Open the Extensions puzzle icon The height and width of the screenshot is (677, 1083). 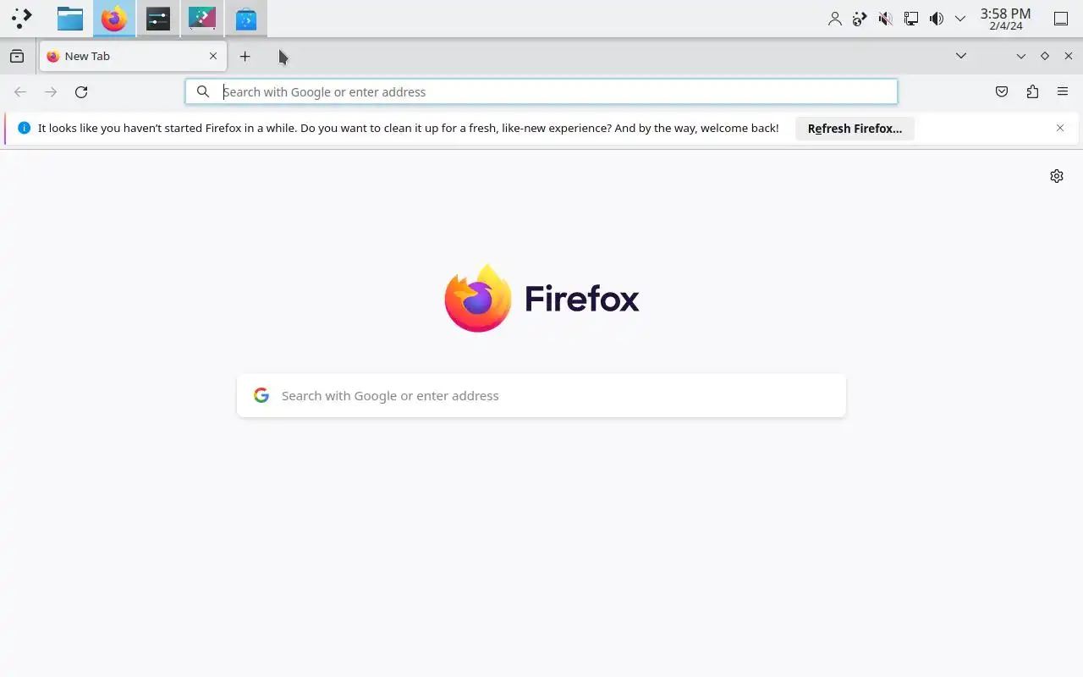pos(1032,91)
